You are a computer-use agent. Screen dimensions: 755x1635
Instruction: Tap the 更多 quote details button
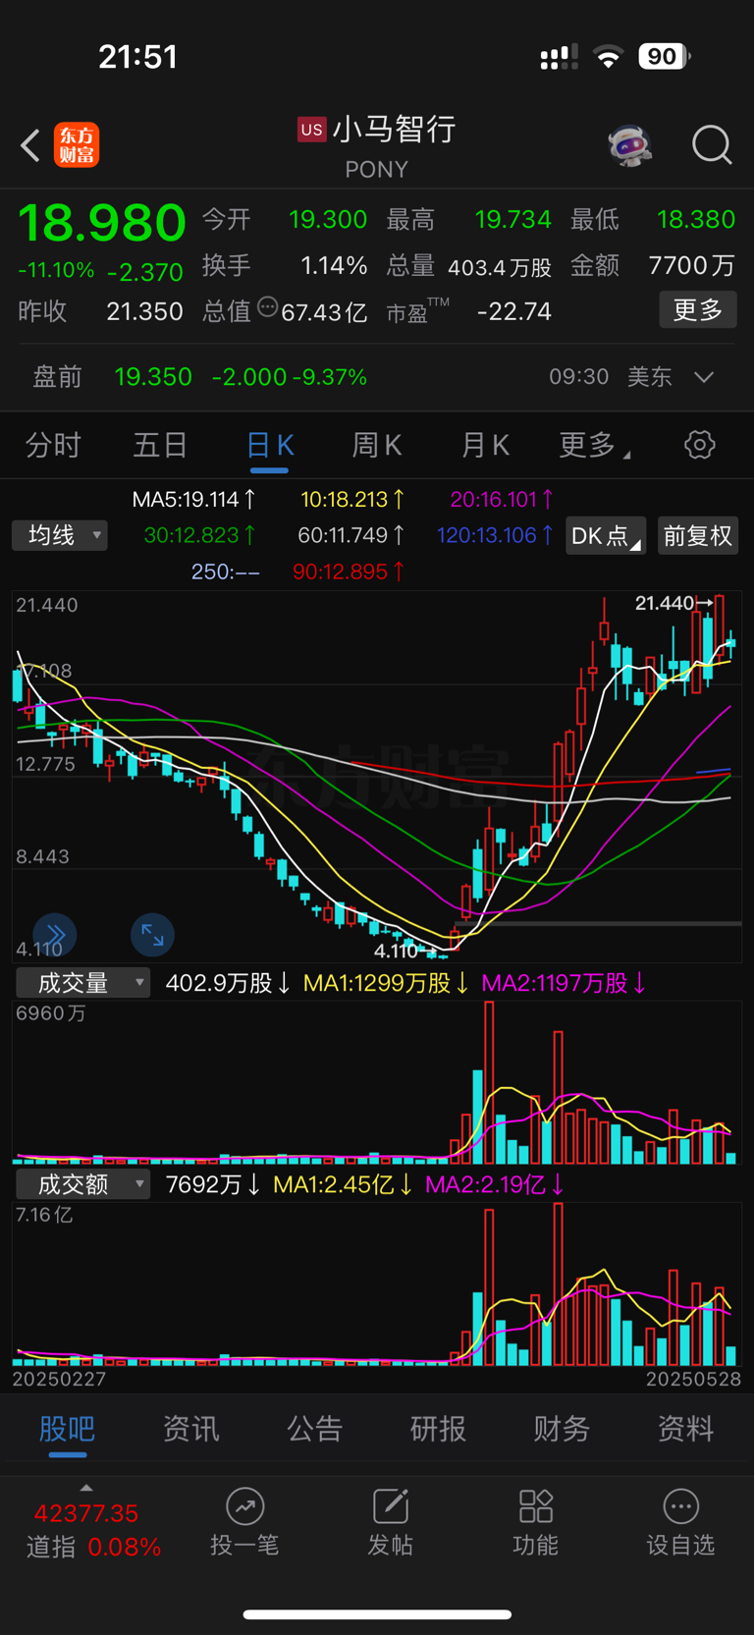click(698, 310)
